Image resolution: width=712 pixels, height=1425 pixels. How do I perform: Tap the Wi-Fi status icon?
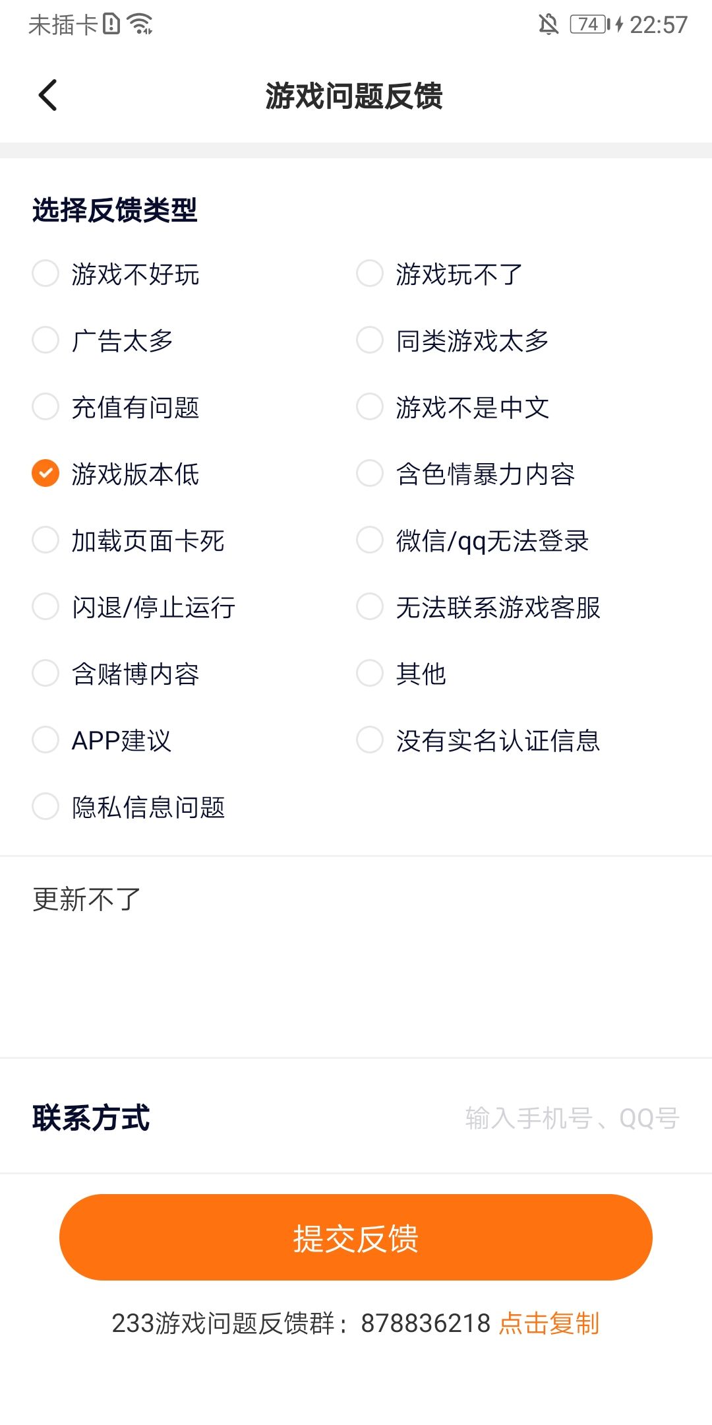(x=141, y=24)
